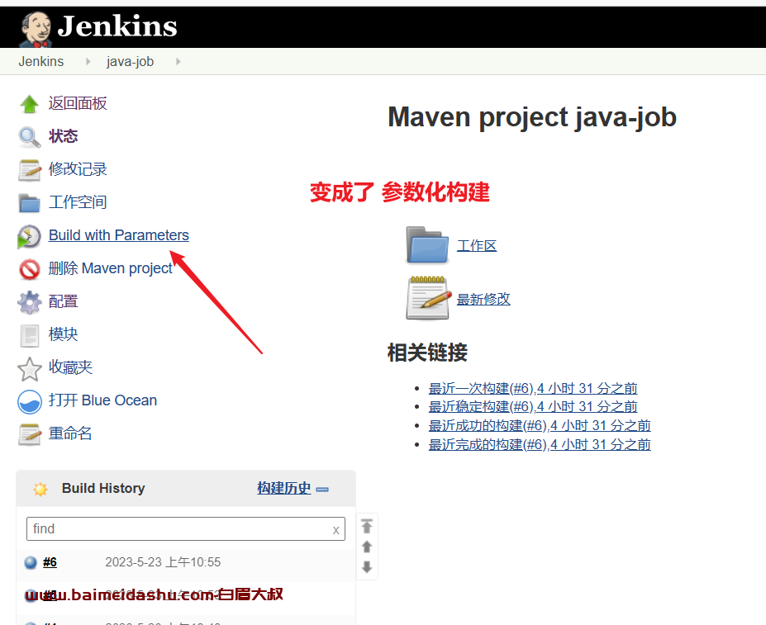
Task: Click the green up-arrow icon for 返回面板
Action: pos(29,103)
